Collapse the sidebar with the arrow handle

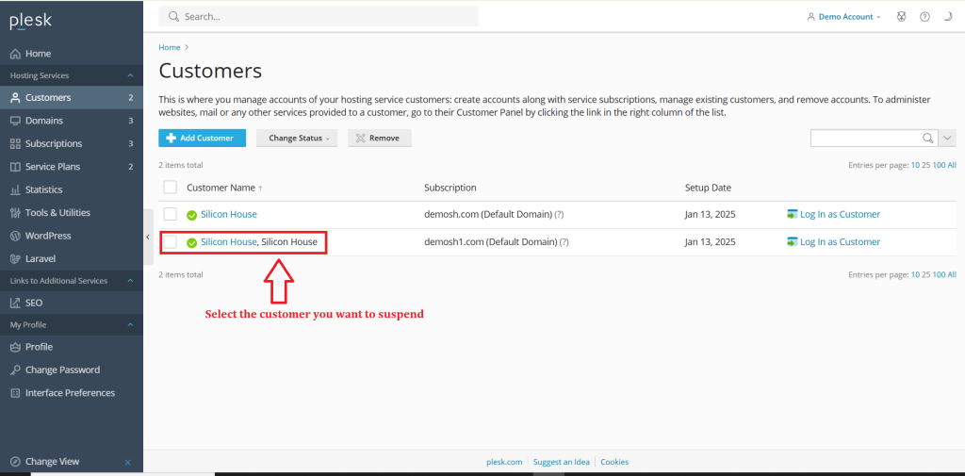coord(148,238)
